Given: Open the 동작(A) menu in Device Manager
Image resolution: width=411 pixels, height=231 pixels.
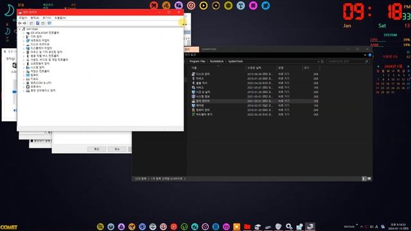Looking at the screenshot, I should (x=35, y=18).
